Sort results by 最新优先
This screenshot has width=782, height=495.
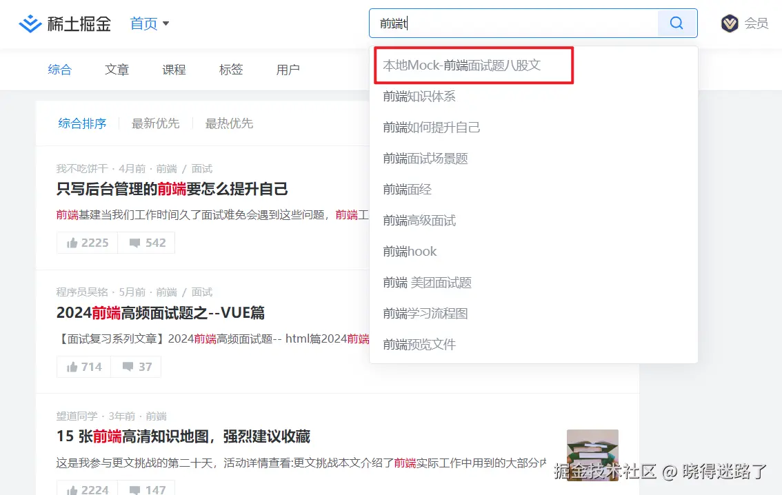[x=156, y=123]
